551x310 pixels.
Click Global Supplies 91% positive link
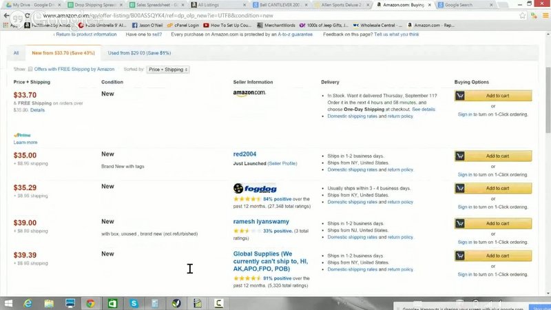[x=278, y=278]
